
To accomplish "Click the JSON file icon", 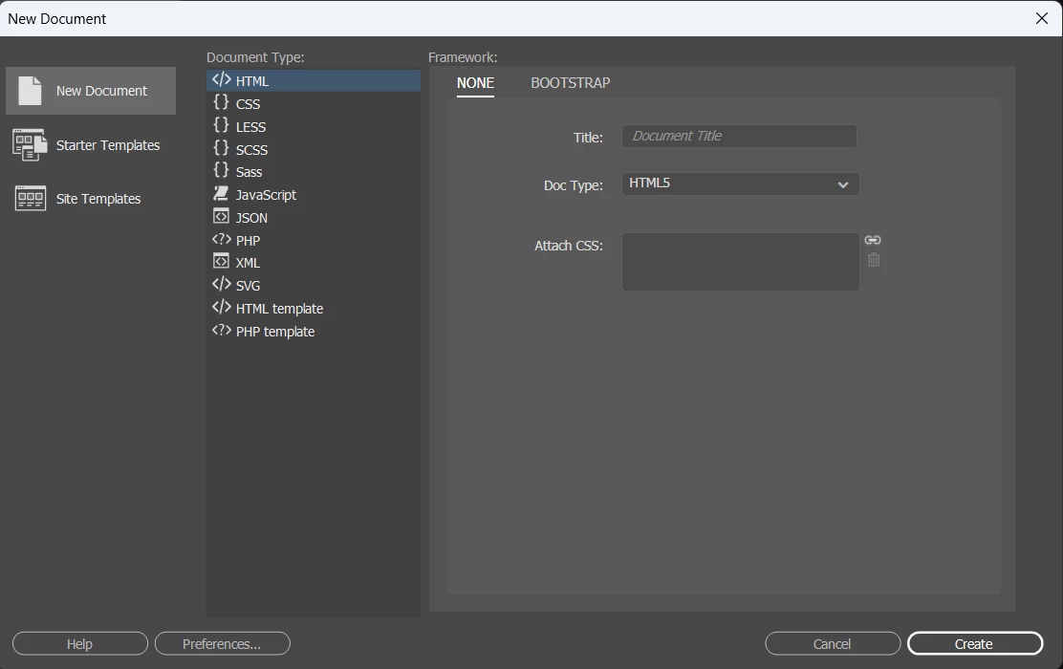I will tap(221, 216).
